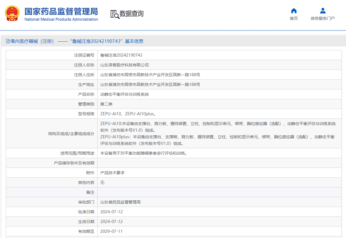
Task: Click the 数据查询 heading text
Action: click(x=132, y=14)
